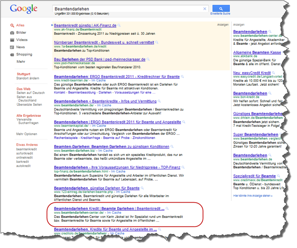The height and width of the screenshot is (248, 297).
Task: Open Spezialkredit für Beamte ad
Action: coord(255,176)
